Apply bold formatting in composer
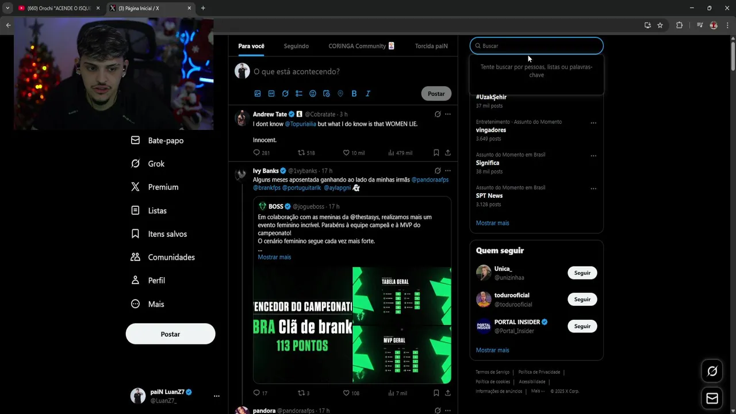Image resolution: width=736 pixels, height=414 pixels. tap(354, 94)
